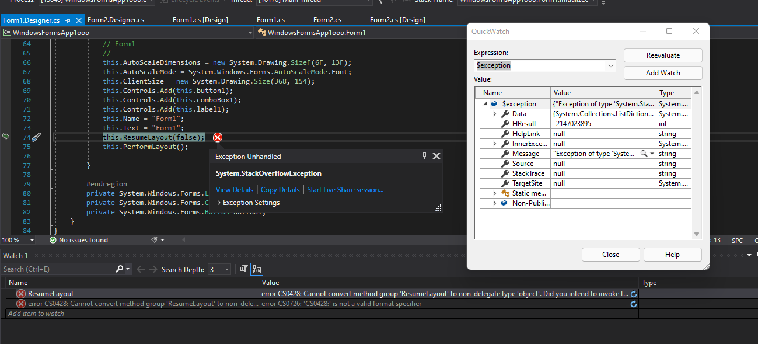This screenshot has height=344, width=758.
Task: Click Close button in QuickWatch dialog
Action: click(610, 255)
